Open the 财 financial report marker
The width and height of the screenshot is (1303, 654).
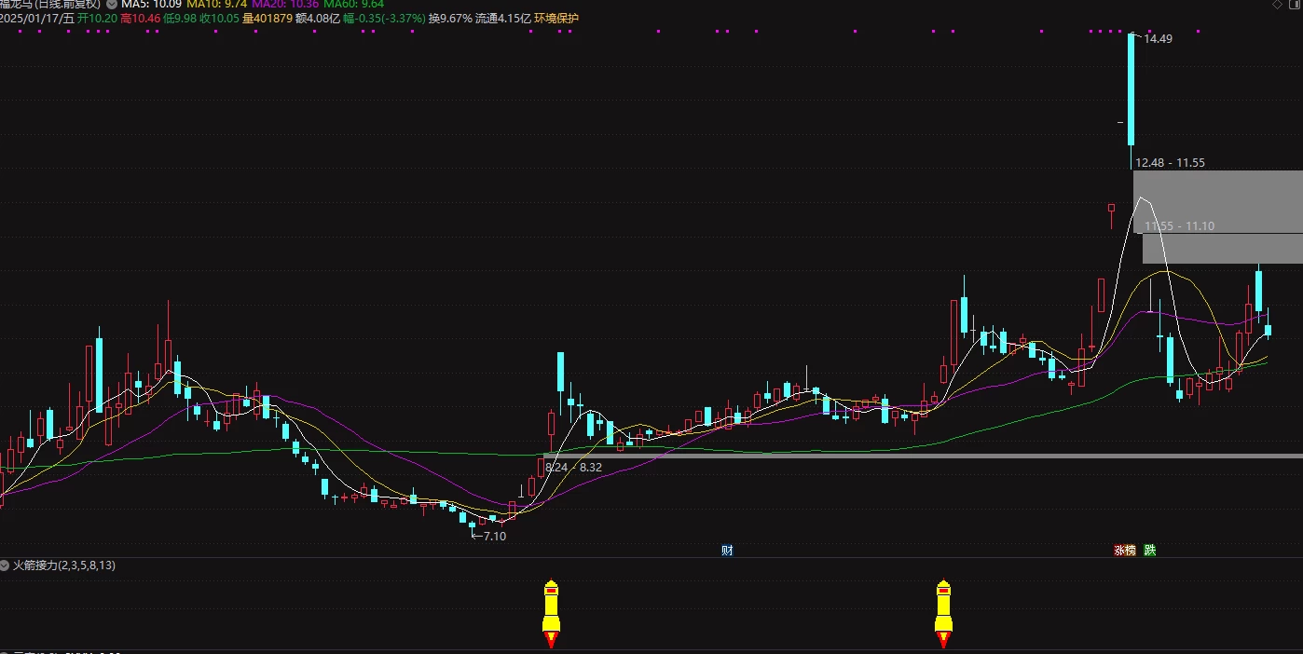click(x=727, y=551)
